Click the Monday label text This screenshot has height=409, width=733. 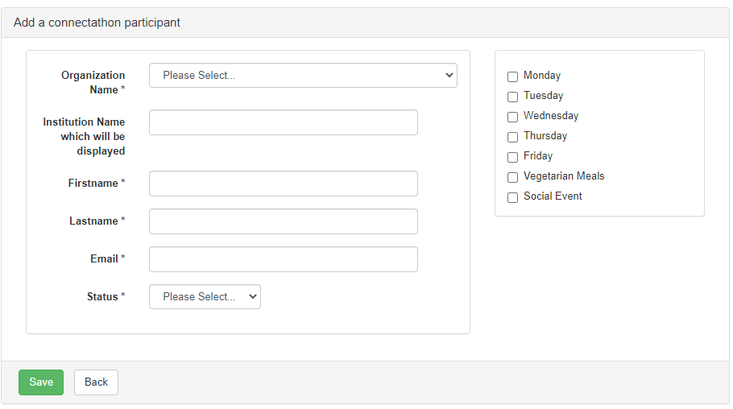coord(542,76)
